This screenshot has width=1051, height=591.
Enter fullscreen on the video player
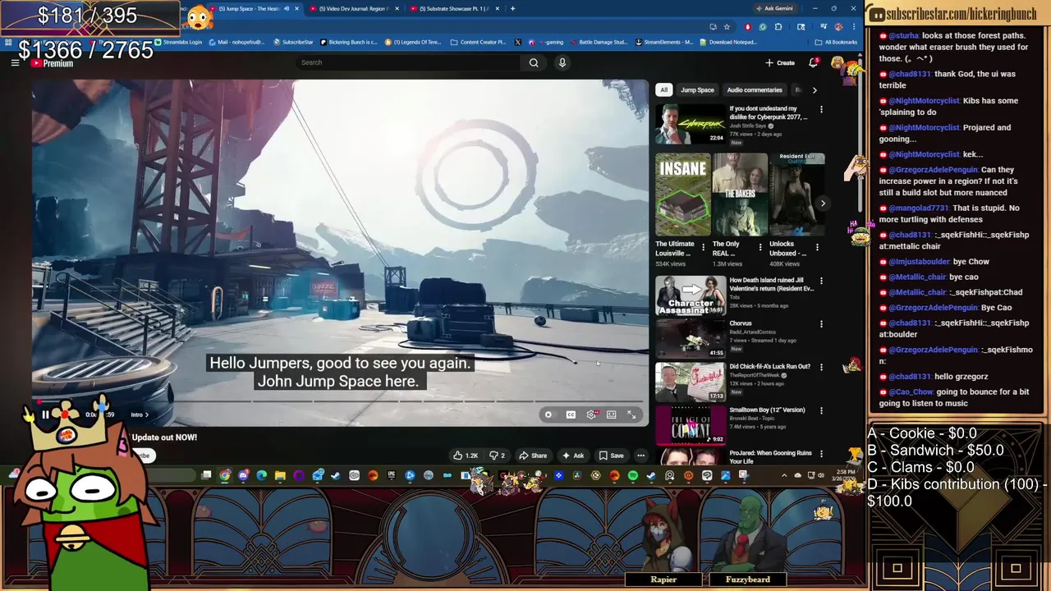[631, 415]
